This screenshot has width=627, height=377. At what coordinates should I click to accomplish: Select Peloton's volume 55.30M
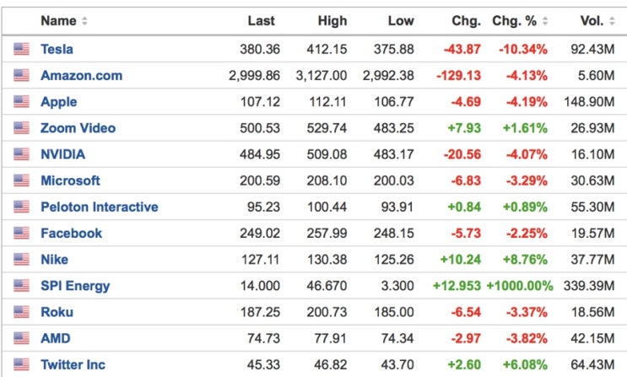pyautogui.click(x=592, y=207)
